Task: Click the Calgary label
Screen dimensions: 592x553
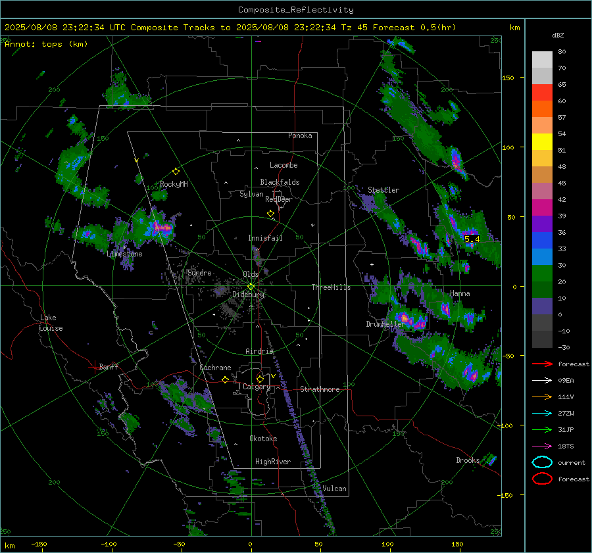Action: [x=257, y=387]
